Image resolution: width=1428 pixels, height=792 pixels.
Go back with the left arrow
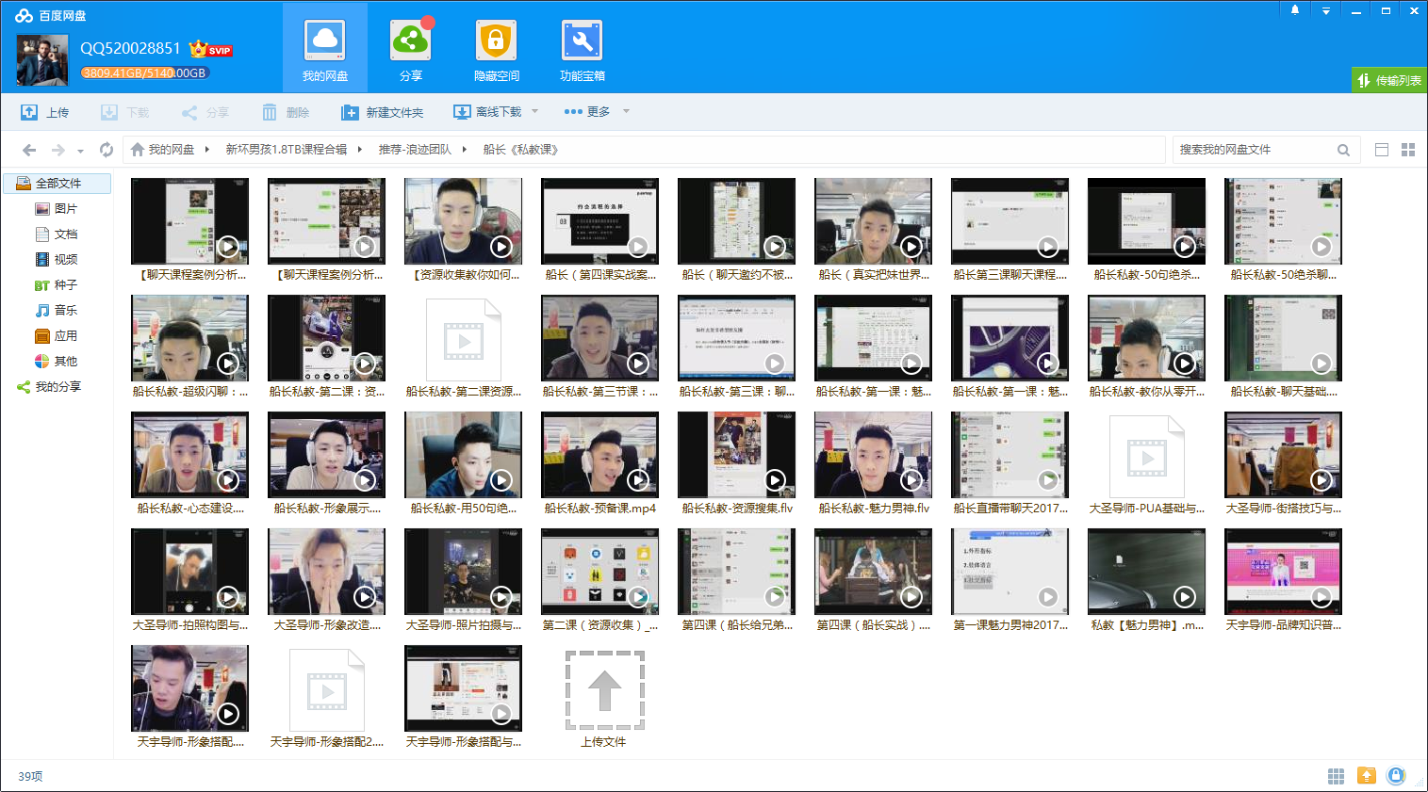pyautogui.click(x=29, y=150)
